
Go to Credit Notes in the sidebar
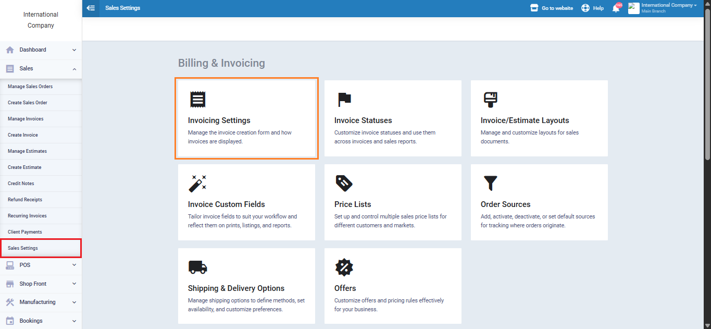(21, 184)
